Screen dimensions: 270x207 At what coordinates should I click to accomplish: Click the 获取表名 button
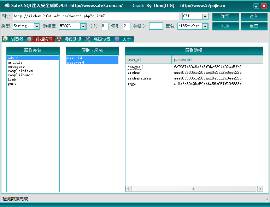[33, 51]
